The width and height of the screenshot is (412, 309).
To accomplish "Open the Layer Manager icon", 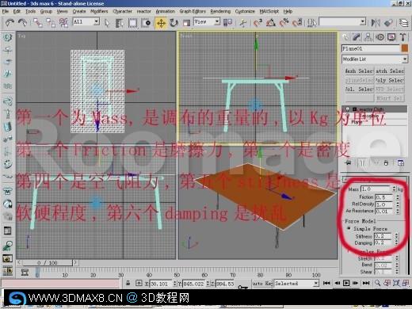I will pos(403,23).
